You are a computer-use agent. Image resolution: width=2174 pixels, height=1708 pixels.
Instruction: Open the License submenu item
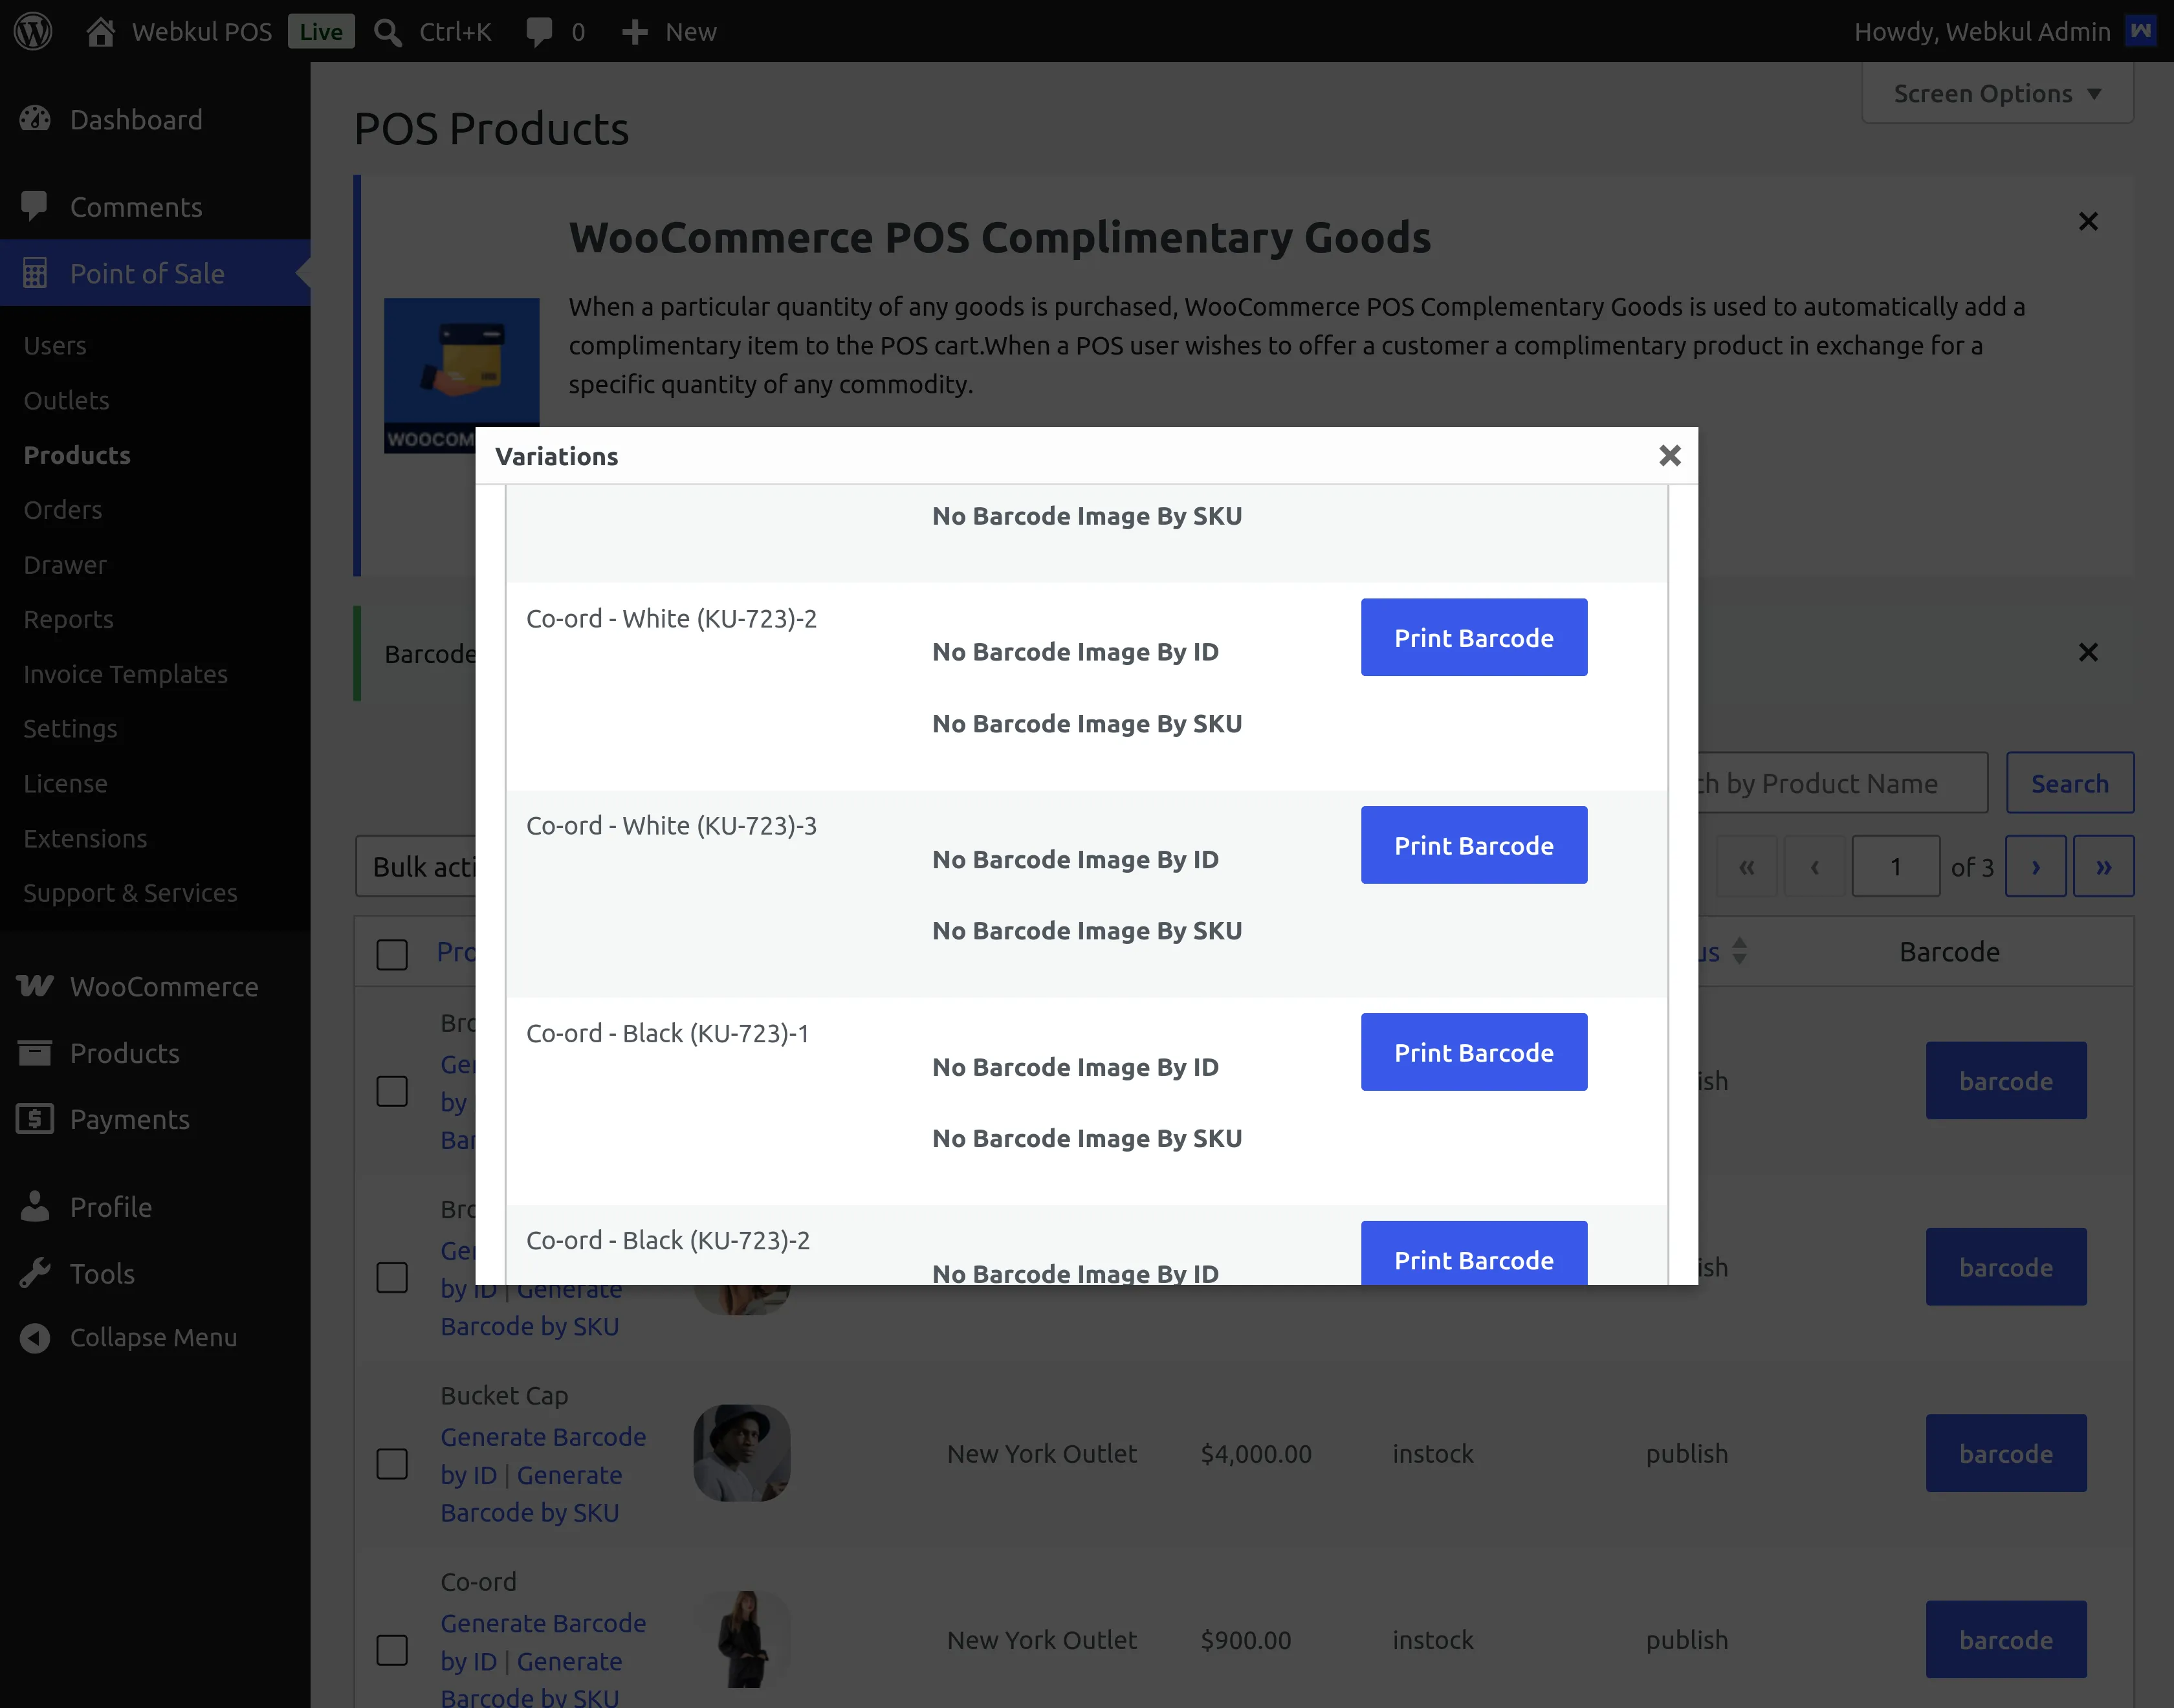[65, 783]
